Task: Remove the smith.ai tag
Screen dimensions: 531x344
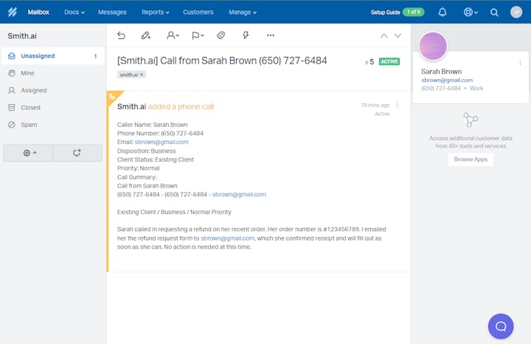Action: coord(142,75)
